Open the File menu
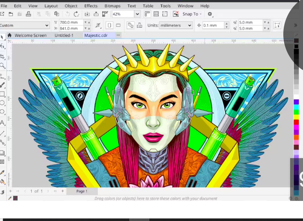This screenshot has height=221, width=303. click(x=4, y=6)
